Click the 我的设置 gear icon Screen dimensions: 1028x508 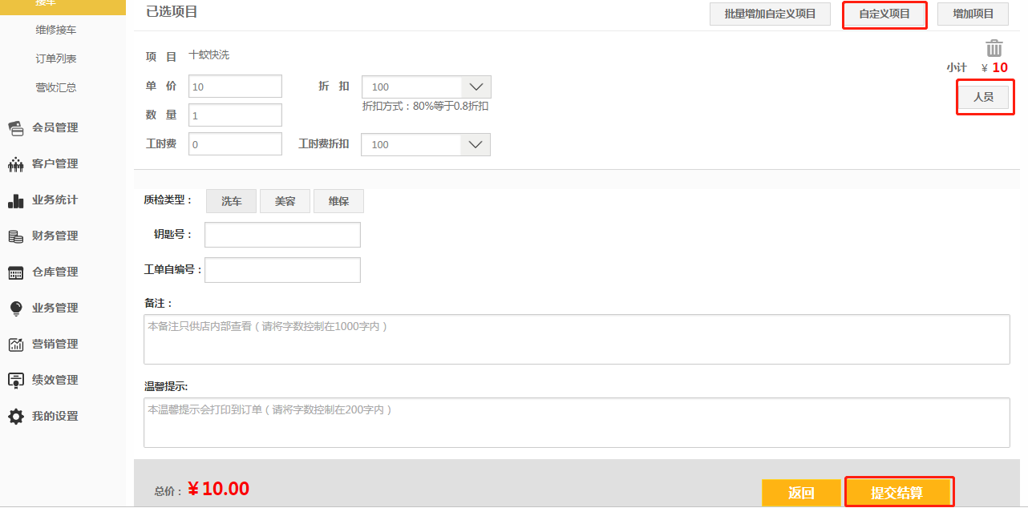16,417
